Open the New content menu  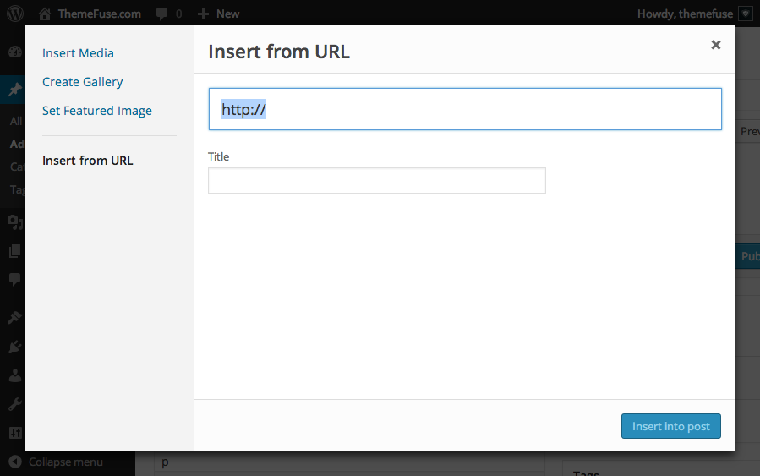tap(227, 14)
